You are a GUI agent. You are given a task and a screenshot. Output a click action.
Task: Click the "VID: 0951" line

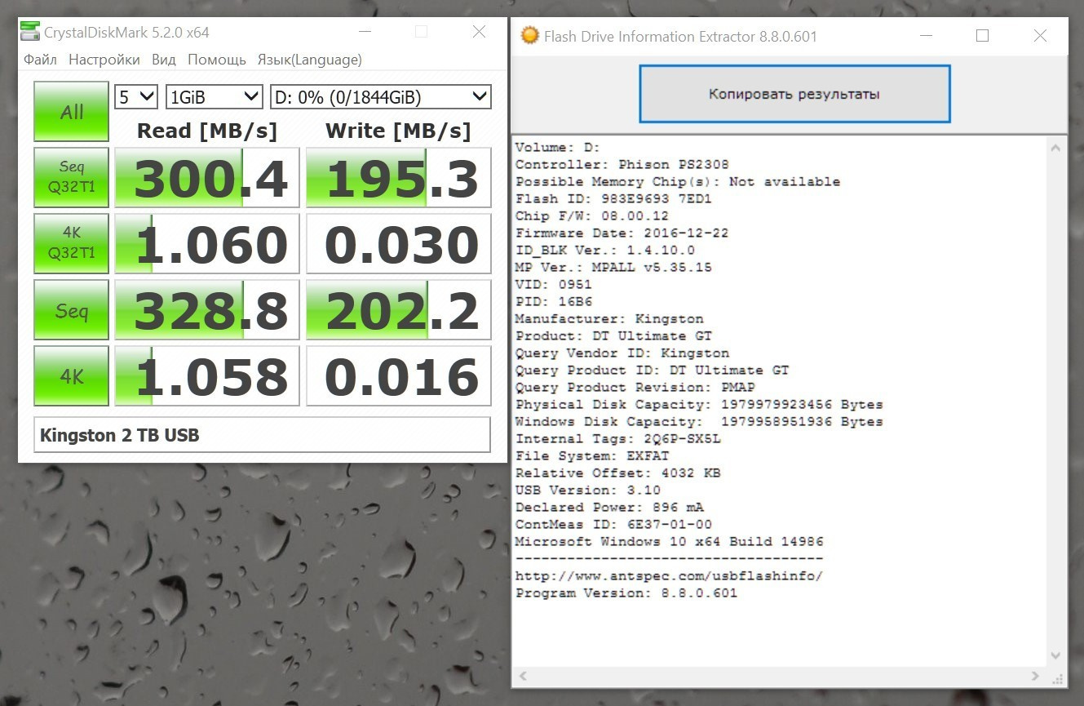click(x=554, y=285)
